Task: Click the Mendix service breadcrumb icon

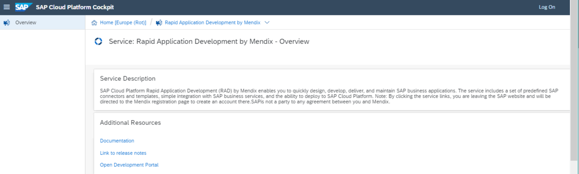Action: pos(159,23)
